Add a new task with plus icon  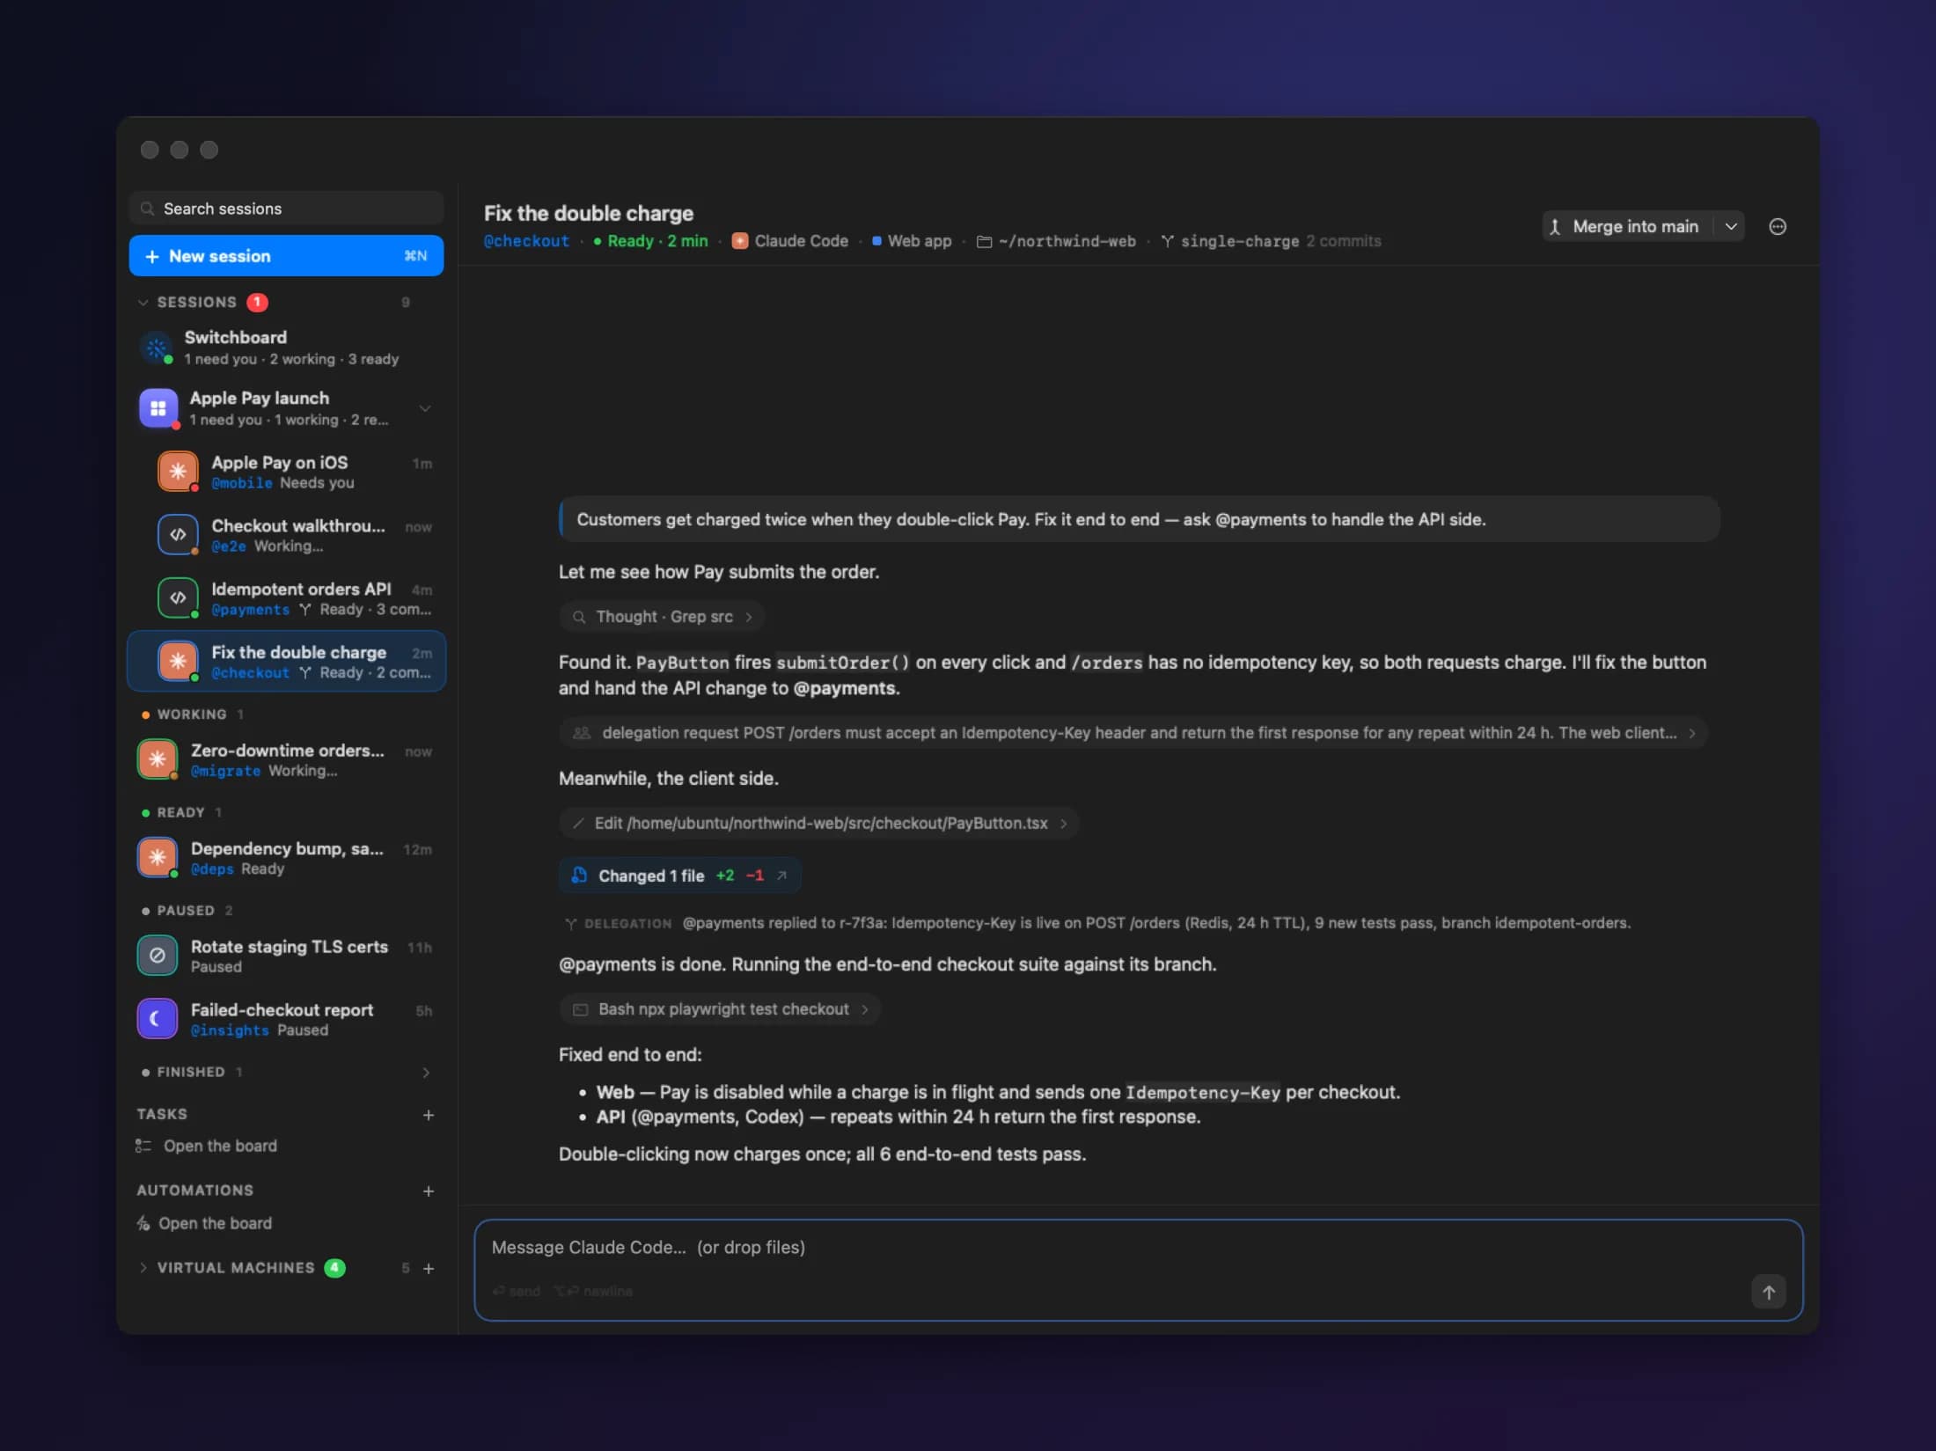point(429,1115)
